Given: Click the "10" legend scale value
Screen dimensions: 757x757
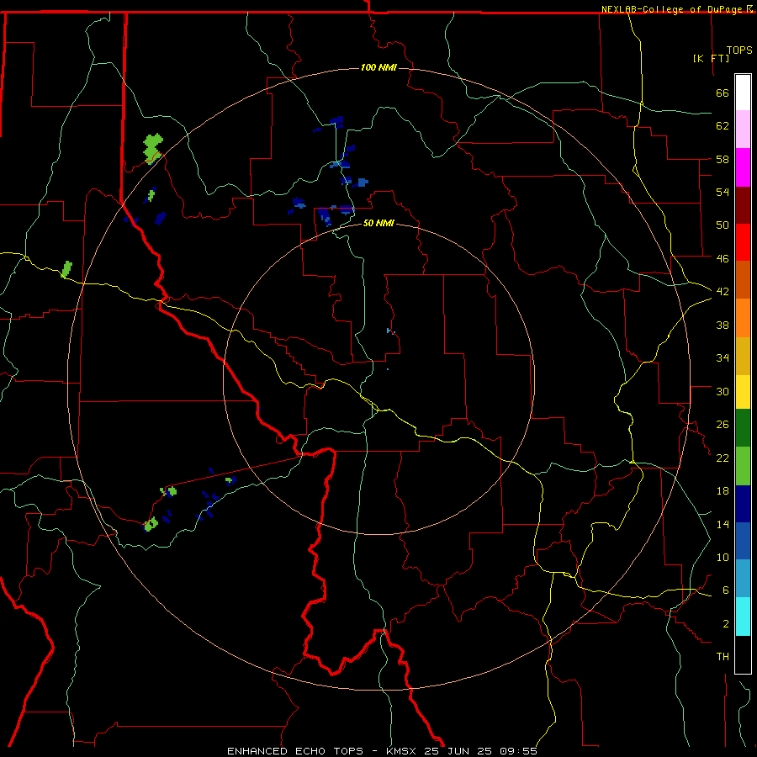Looking at the screenshot, I should 723,557.
